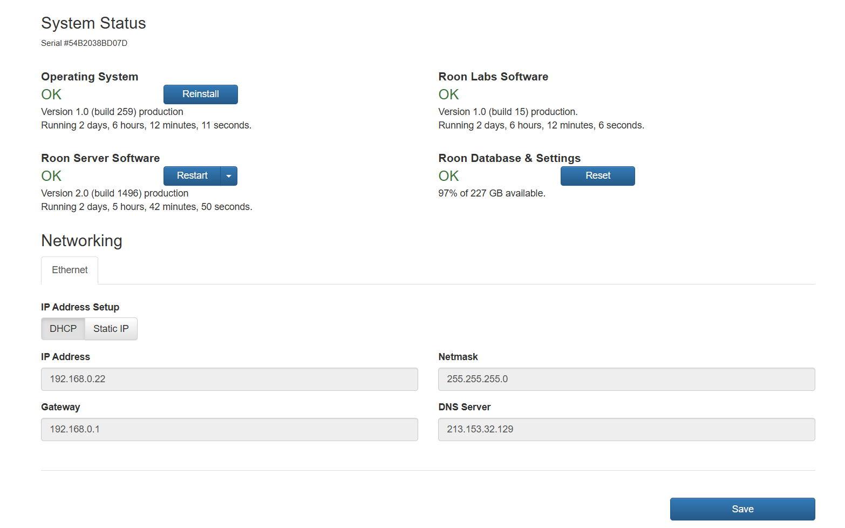Click the serial number text
The height and width of the screenshot is (528, 845).
(84, 43)
